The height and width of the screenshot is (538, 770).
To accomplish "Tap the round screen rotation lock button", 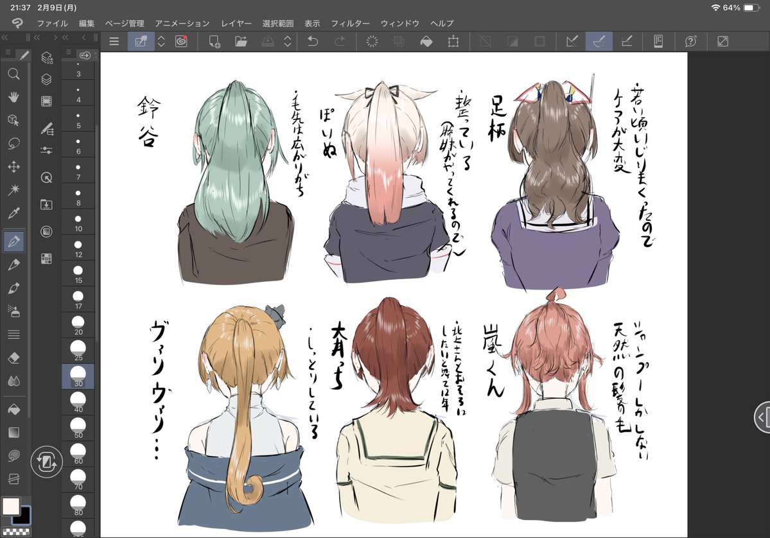I will (47, 462).
